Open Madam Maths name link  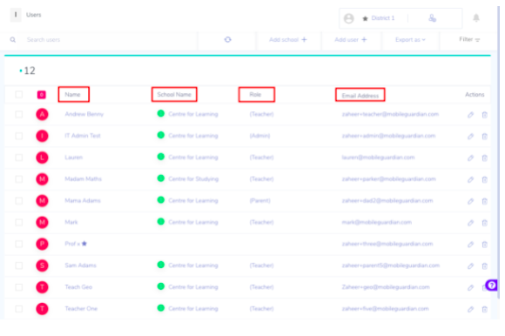(x=83, y=179)
